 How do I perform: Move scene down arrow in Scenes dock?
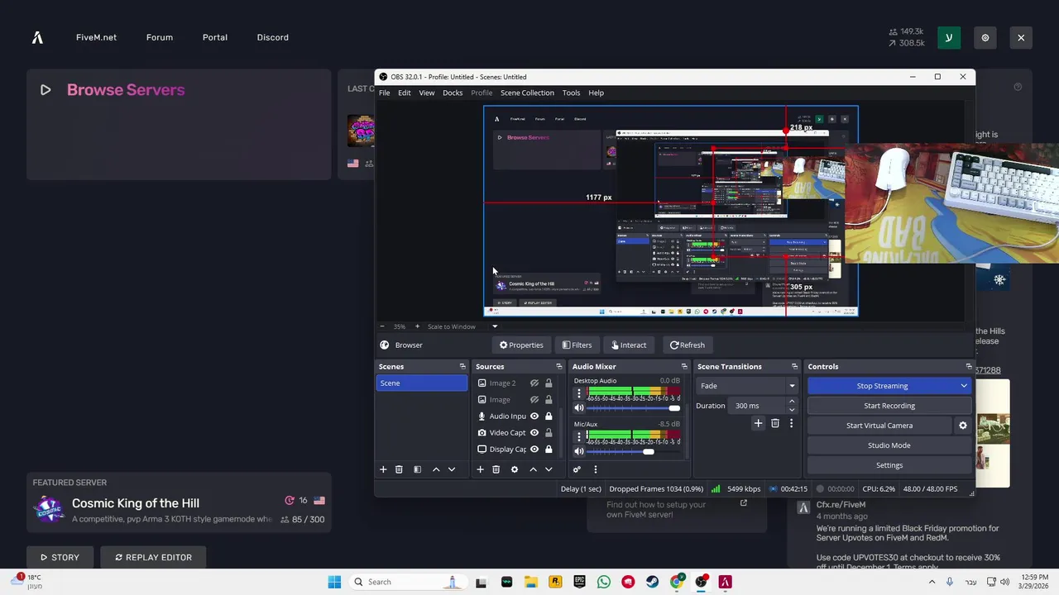pyautogui.click(x=452, y=469)
